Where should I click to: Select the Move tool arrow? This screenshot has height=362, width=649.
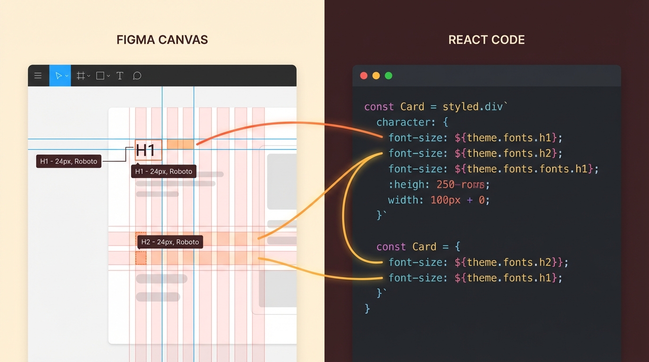coord(58,76)
